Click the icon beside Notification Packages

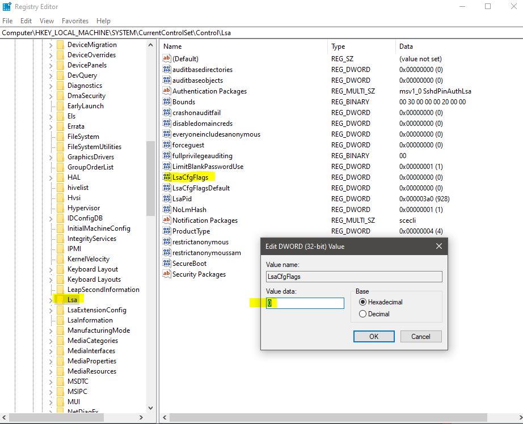pos(166,221)
